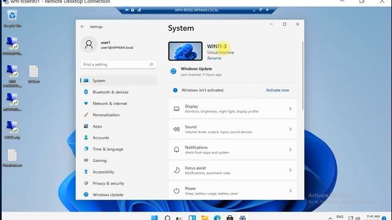This screenshot has height=220, width=392.
Task: Click the Accessibility figure icon
Action: coord(86,172)
